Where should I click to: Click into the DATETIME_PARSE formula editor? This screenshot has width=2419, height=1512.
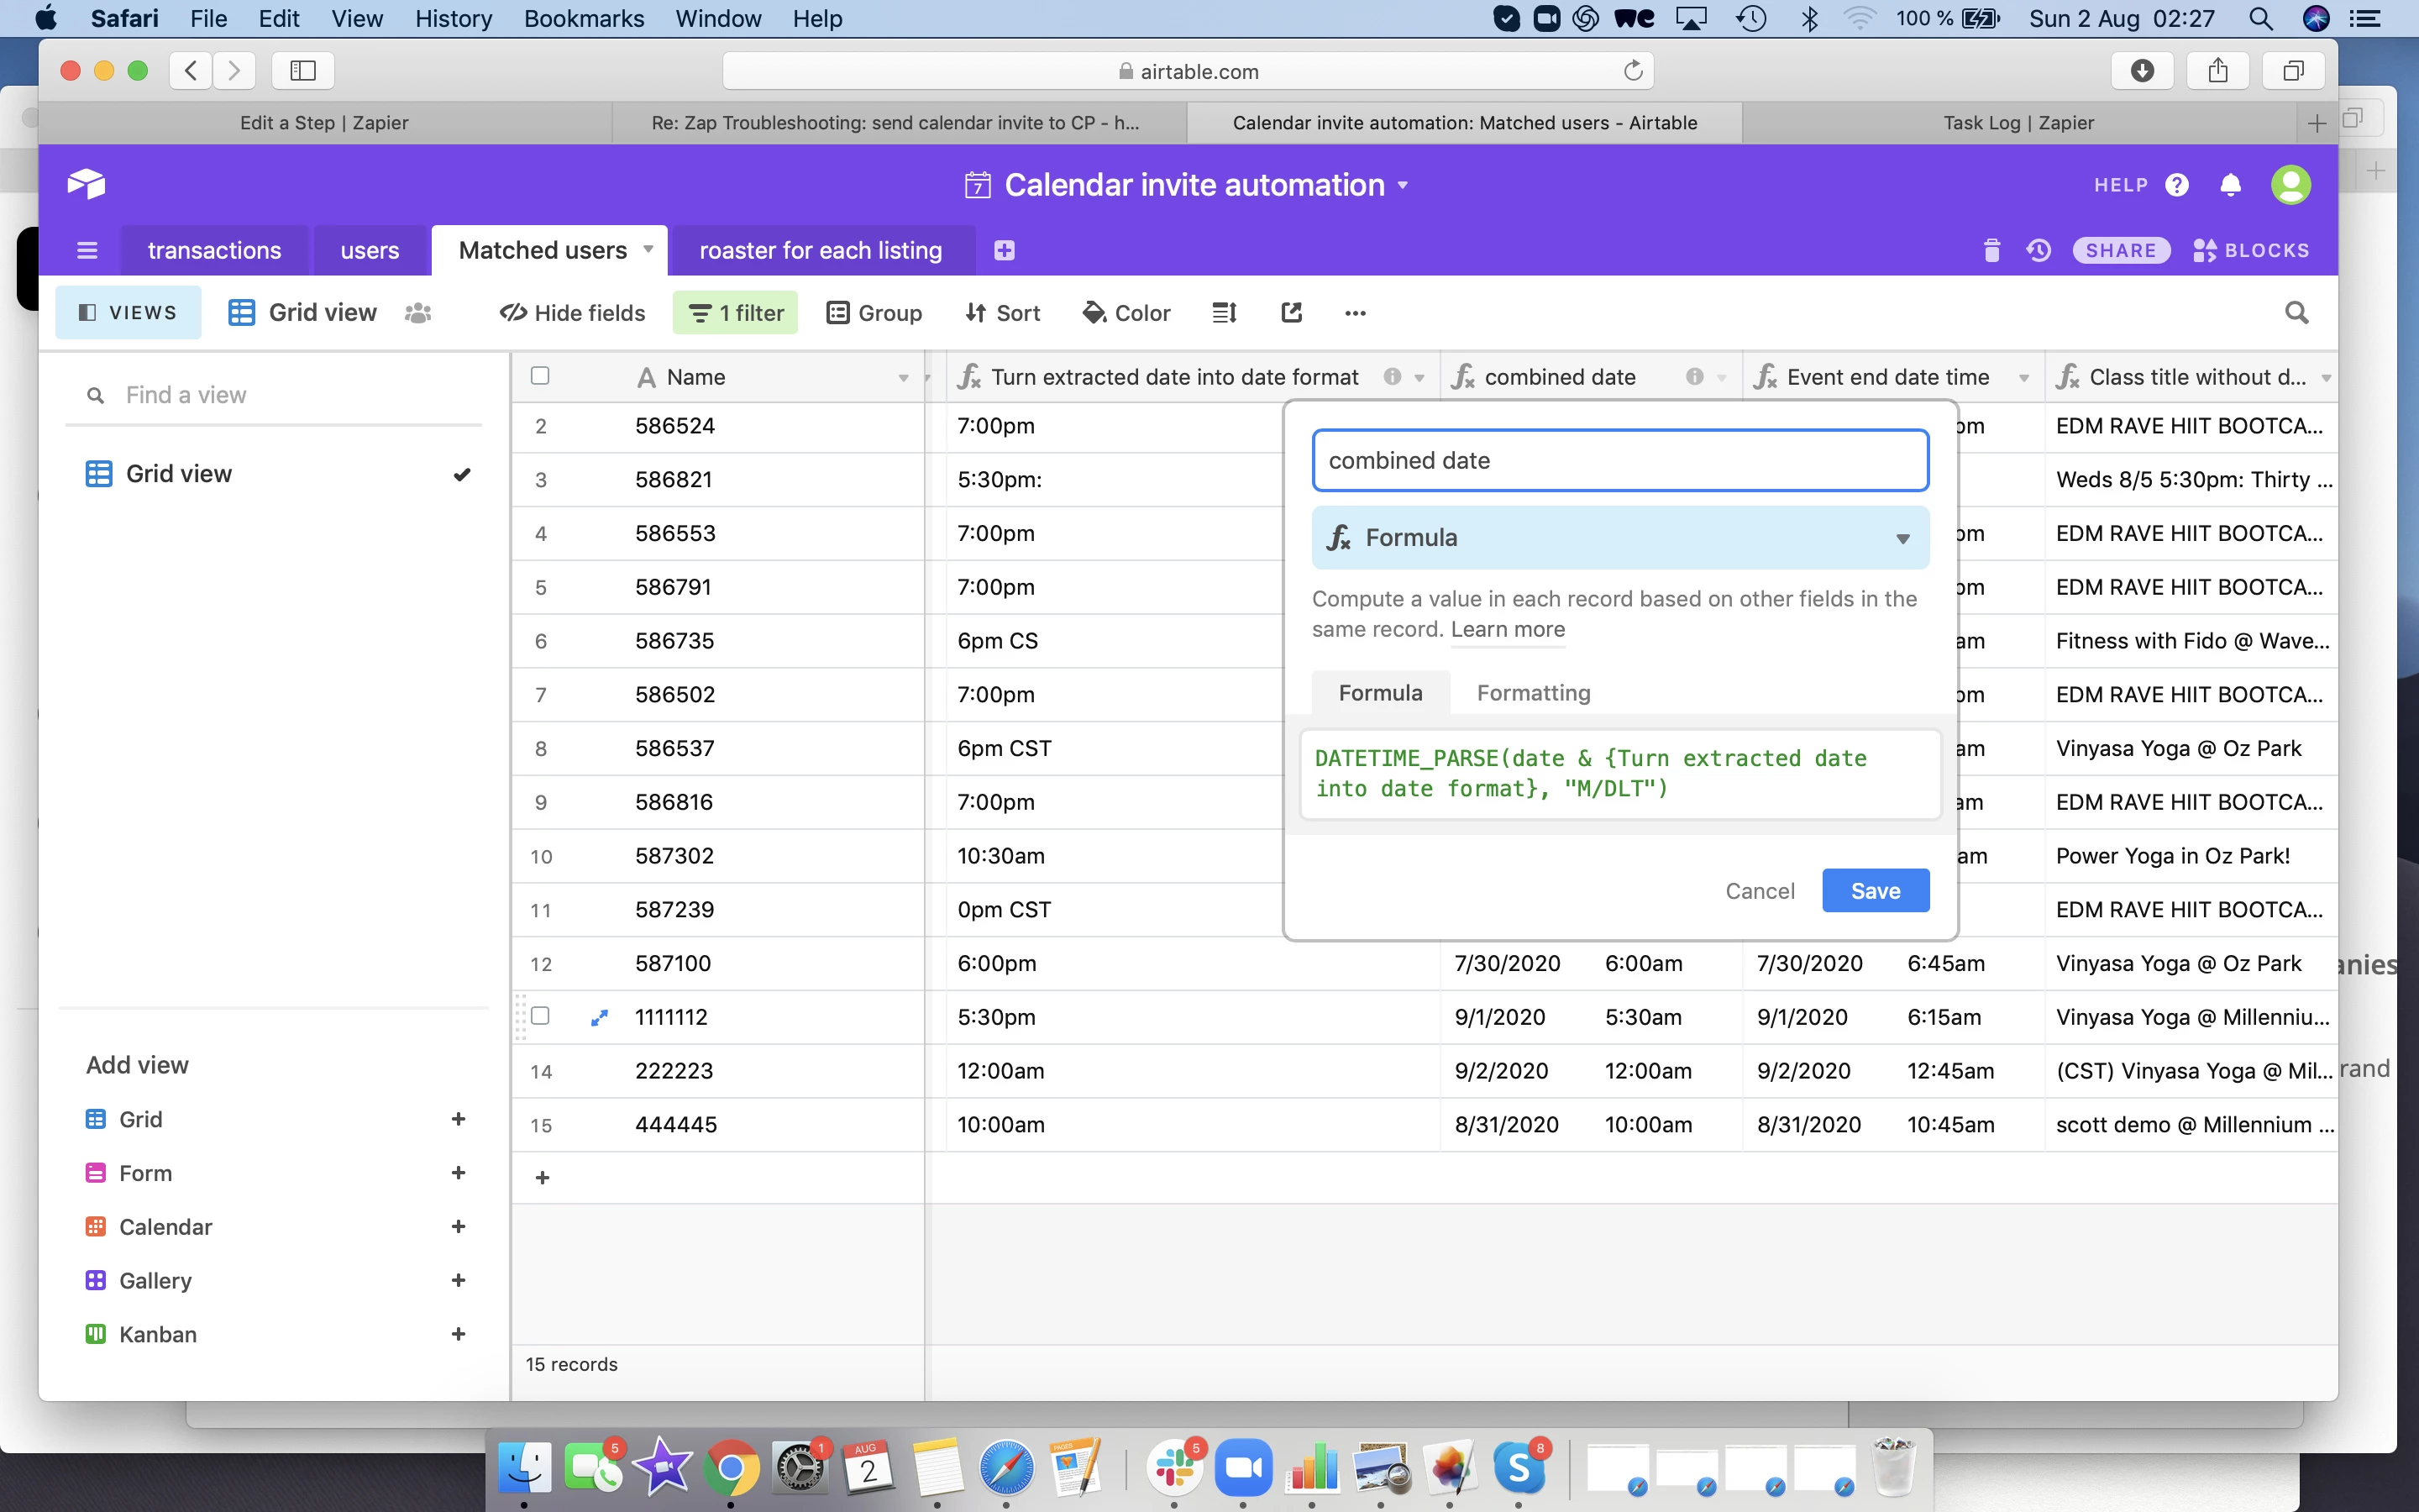point(1620,774)
